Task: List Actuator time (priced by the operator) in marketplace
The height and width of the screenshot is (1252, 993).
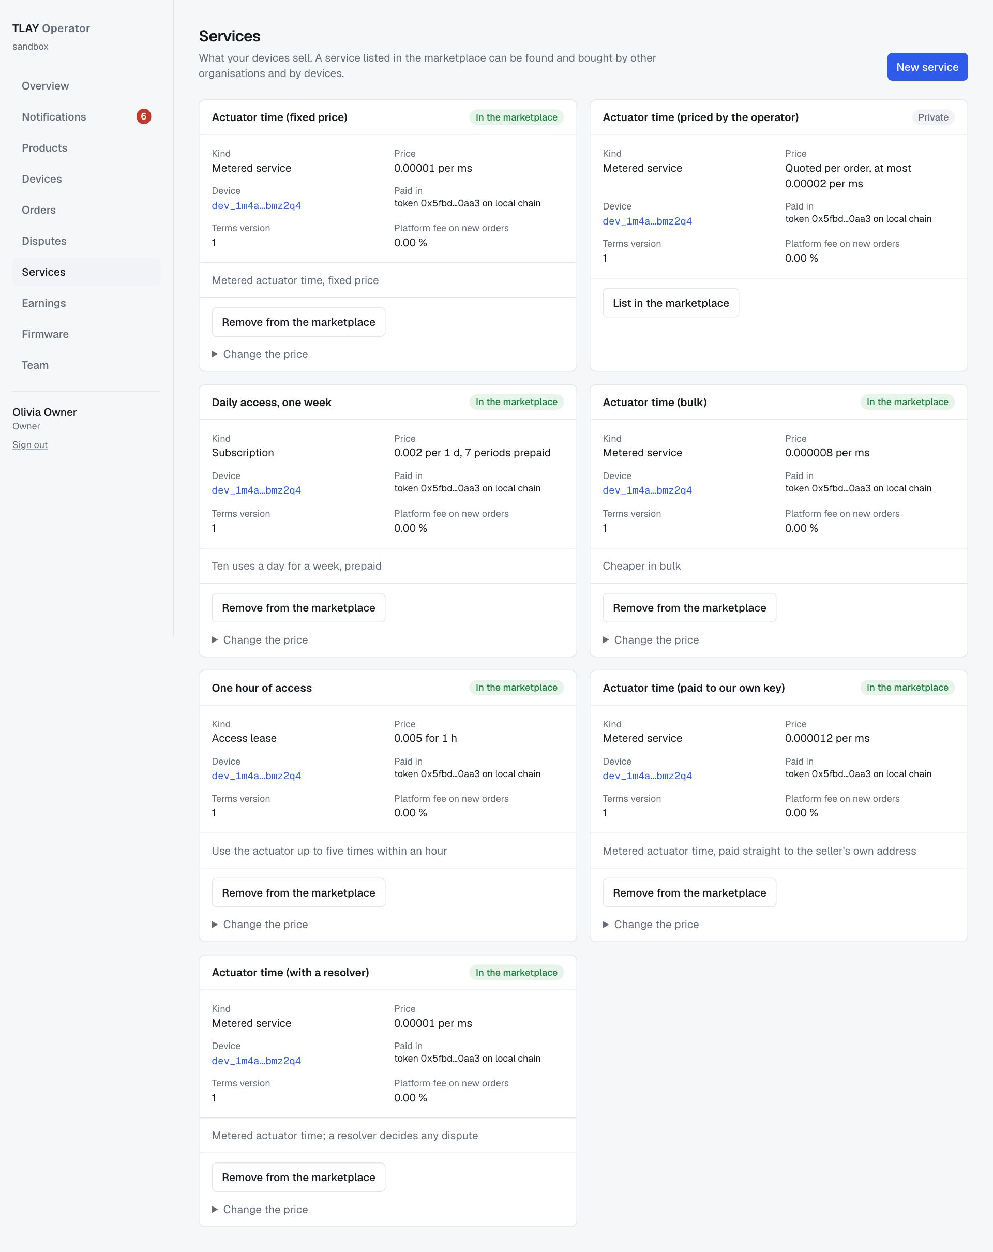Action: point(670,303)
